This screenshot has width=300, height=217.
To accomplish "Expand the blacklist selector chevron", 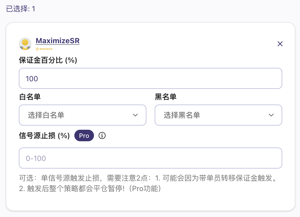I will click(271, 115).
